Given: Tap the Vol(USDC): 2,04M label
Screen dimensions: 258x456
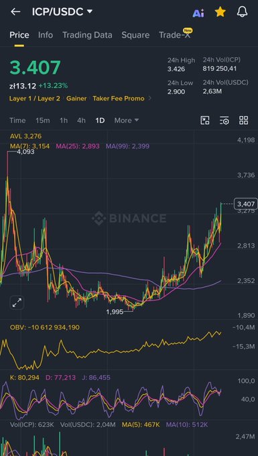Looking at the screenshot, I should [x=88, y=425].
